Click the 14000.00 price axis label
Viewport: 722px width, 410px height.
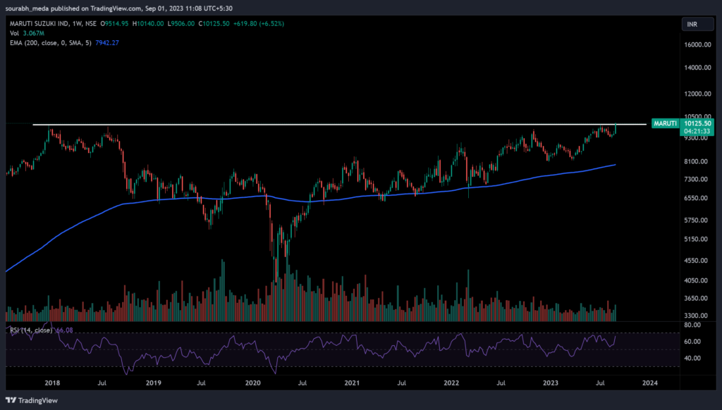tap(697, 68)
